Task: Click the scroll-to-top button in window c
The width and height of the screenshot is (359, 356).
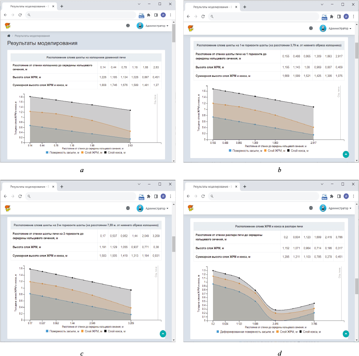Action: coord(163,334)
